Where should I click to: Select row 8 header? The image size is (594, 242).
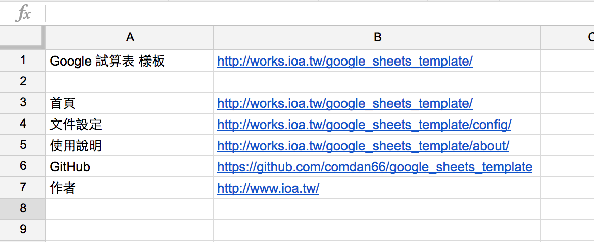click(23, 208)
